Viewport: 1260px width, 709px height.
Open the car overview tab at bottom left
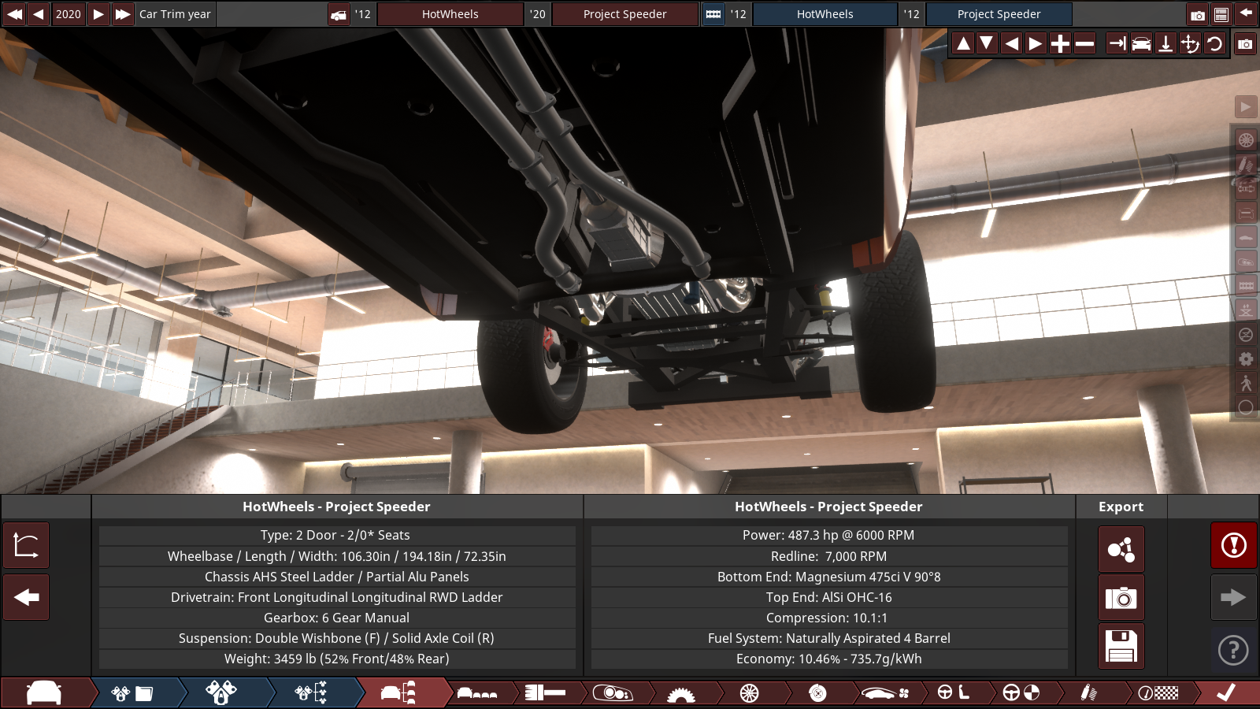coord(44,693)
